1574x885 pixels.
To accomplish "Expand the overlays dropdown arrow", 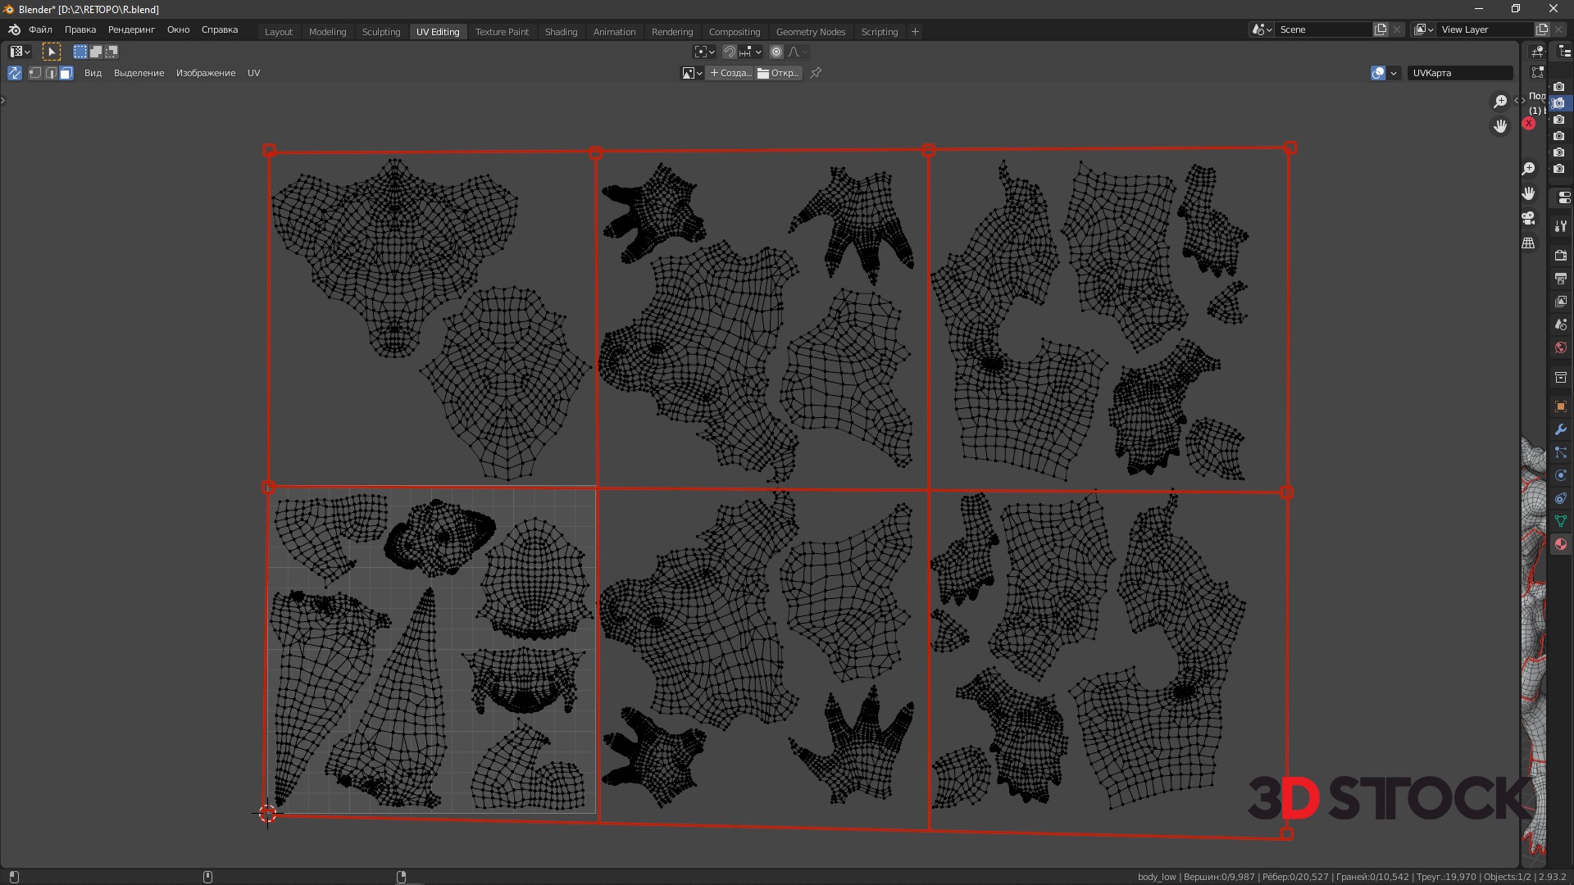I will tap(1393, 73).
